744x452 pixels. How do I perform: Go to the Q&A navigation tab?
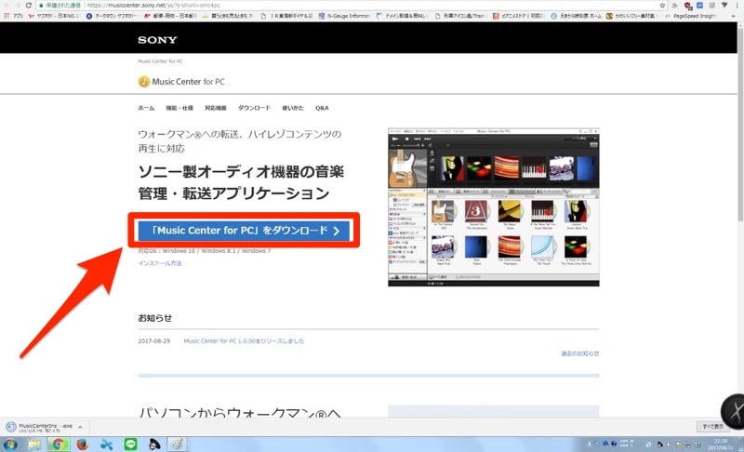[x=322, y=108]
